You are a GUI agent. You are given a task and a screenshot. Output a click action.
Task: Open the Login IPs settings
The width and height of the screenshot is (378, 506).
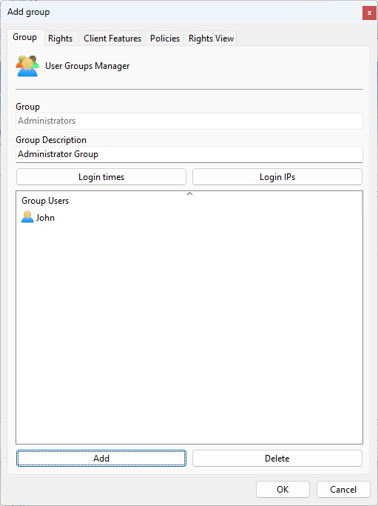(277, 177)
